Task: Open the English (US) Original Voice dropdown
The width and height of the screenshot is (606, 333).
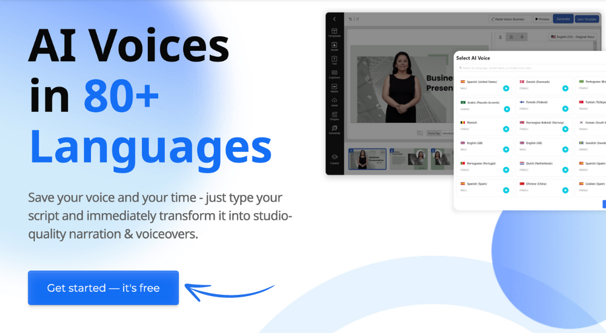Action: [x=573, y=37]
